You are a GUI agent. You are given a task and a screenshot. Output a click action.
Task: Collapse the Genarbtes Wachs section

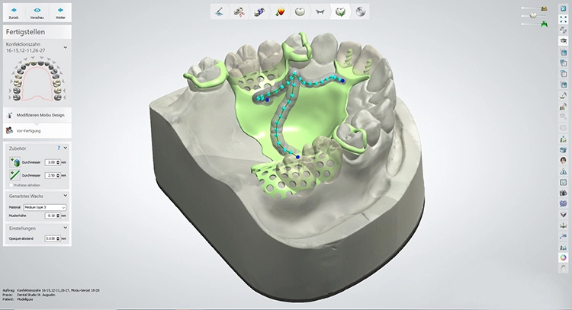tap(66, 197)
